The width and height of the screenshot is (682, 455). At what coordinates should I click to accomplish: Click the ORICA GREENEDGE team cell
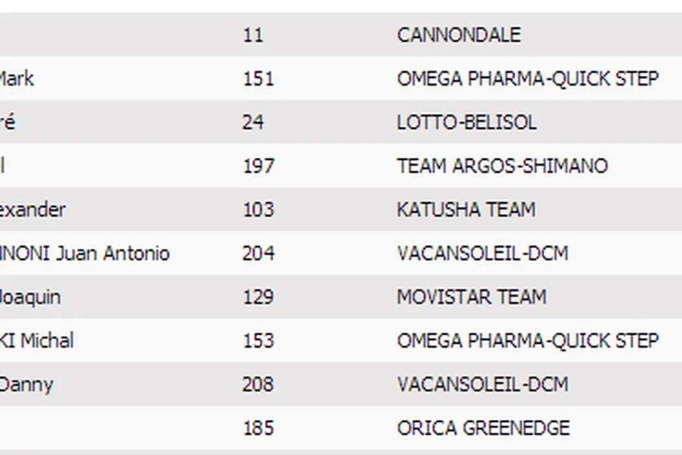[x=483, y=428]
